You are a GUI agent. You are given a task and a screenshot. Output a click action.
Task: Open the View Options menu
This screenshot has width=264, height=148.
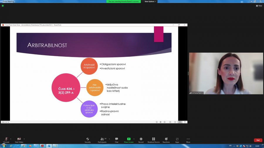(x=150, y=1)
